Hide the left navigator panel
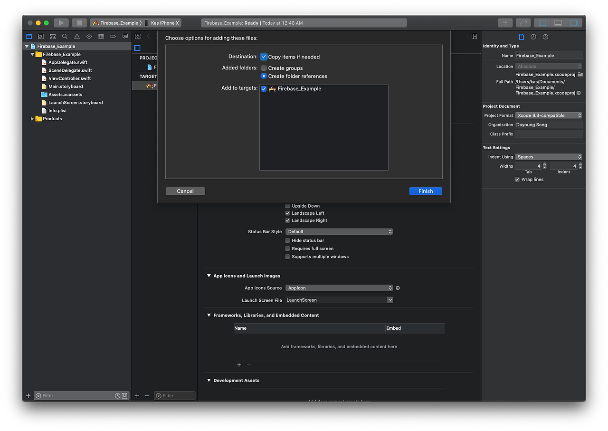 tap(542, 23)
